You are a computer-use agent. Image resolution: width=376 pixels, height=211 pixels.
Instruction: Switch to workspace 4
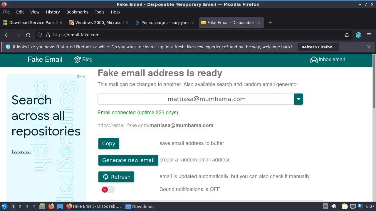pyautogui.click(x=34, y=206)
